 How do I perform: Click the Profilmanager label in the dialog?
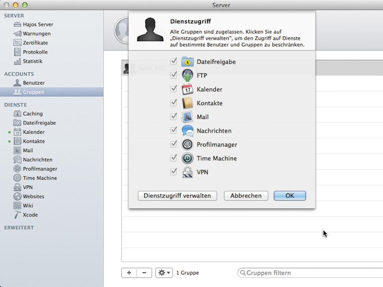(x=217, y=144)
